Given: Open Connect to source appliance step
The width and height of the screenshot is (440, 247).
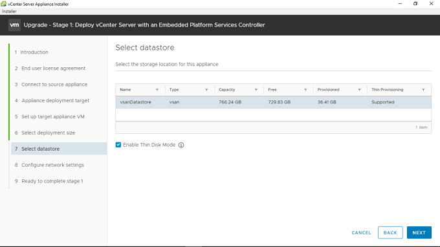Looking at the screenshot, I should pyautogui.click(x=51, y=85).
